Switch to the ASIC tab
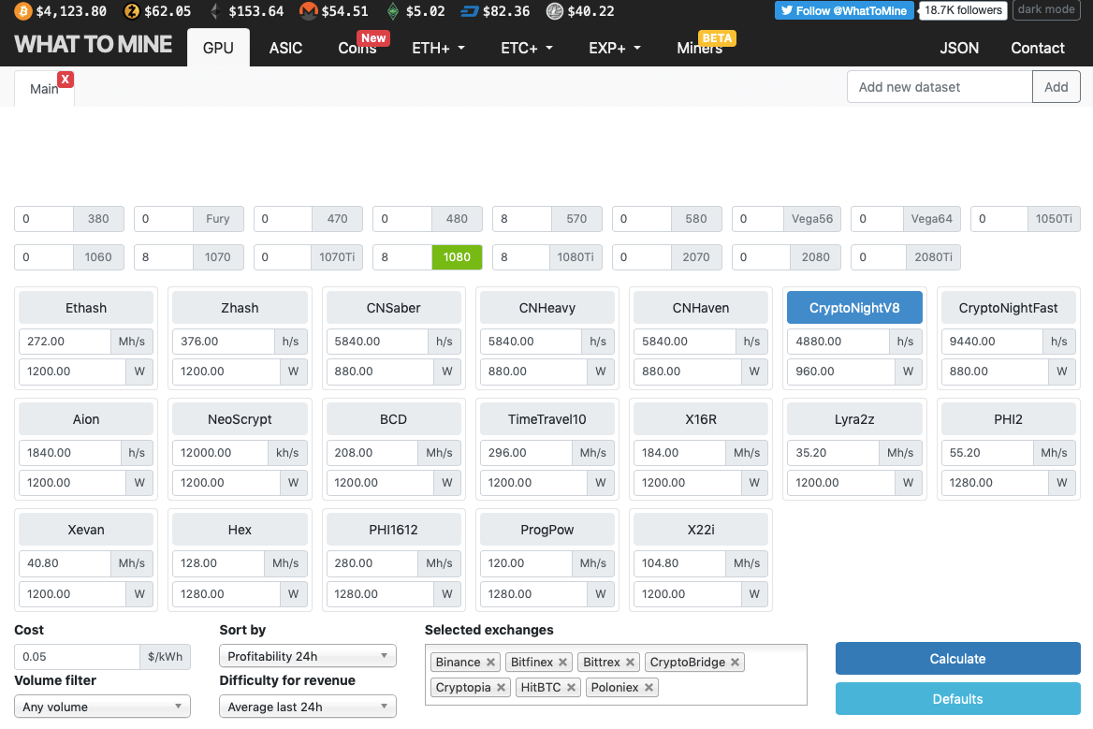Viewport: 1093px width, 729px height. point(285,48)
